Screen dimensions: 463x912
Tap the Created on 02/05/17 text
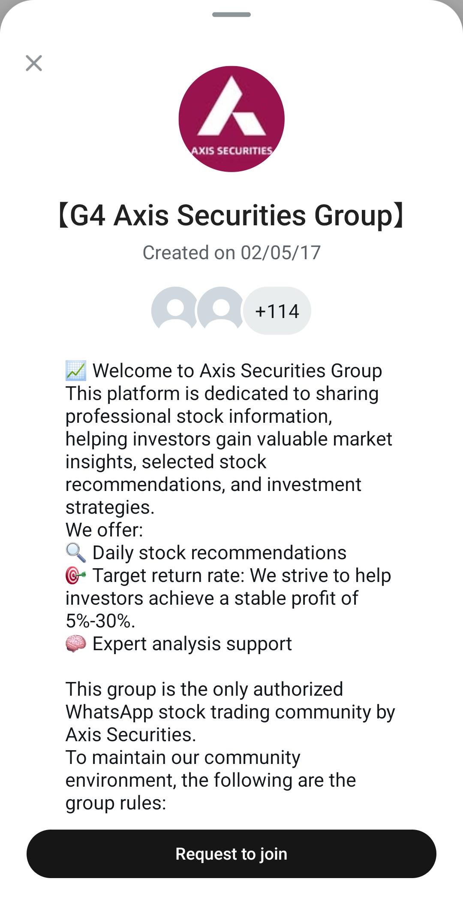click(x=231, y=253)
